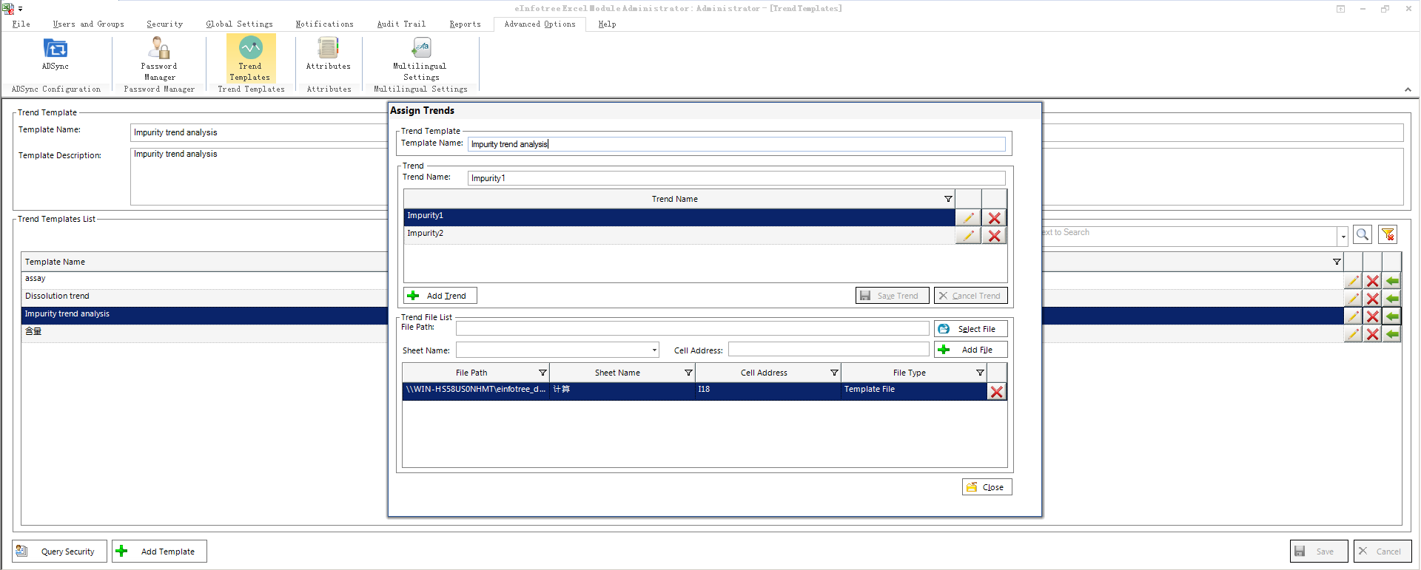Open Password Manager from the ribbon
The height and width of the screenshot is (570, 1421).
159,50
